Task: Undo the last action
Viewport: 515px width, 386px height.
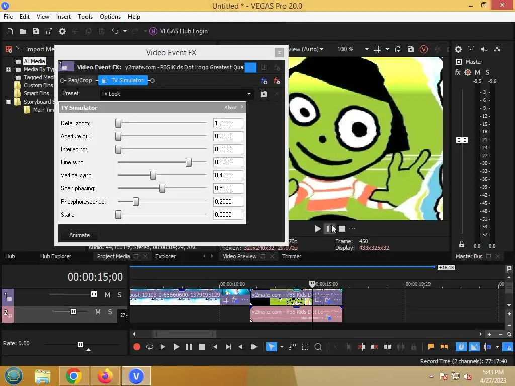Action: 115,31
